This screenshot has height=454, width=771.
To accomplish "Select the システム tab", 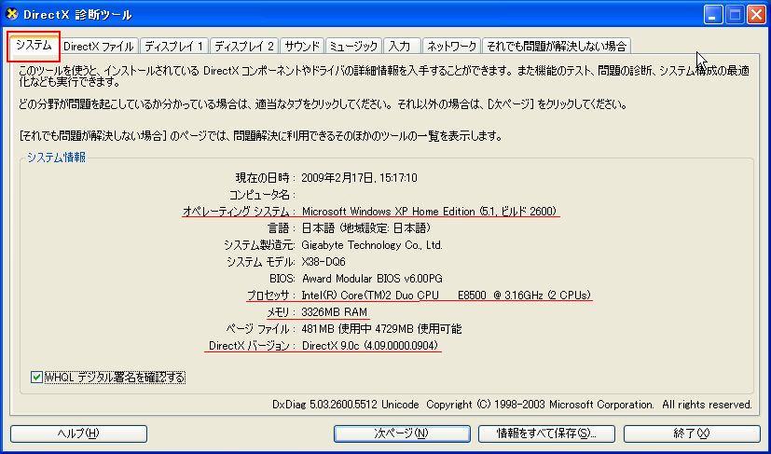I will pos(34,47).
